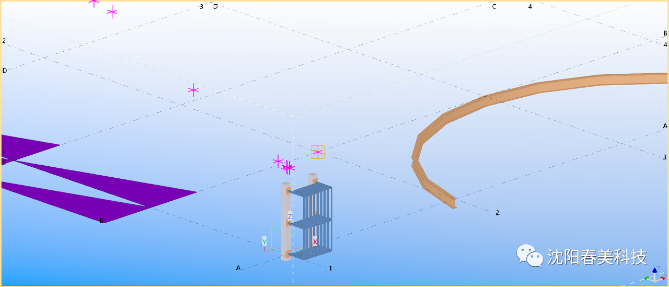Click the WeChat logo in the watermark

tap(529, 256)
